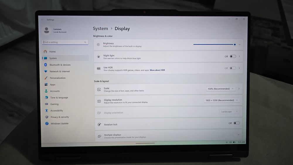The image size is (293, 165).
Task: Click the Gaming controller icon
Action: pyautogui.click(x=47, y=104)
